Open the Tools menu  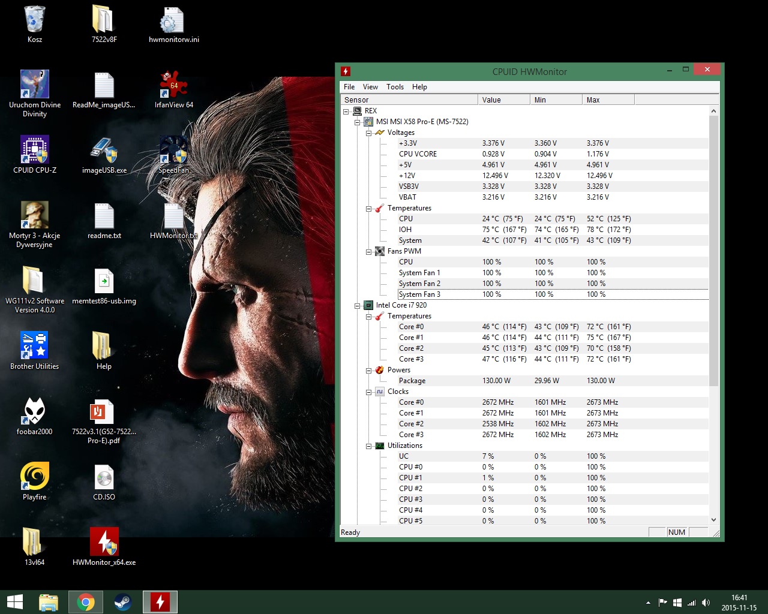tap(395, 87)
